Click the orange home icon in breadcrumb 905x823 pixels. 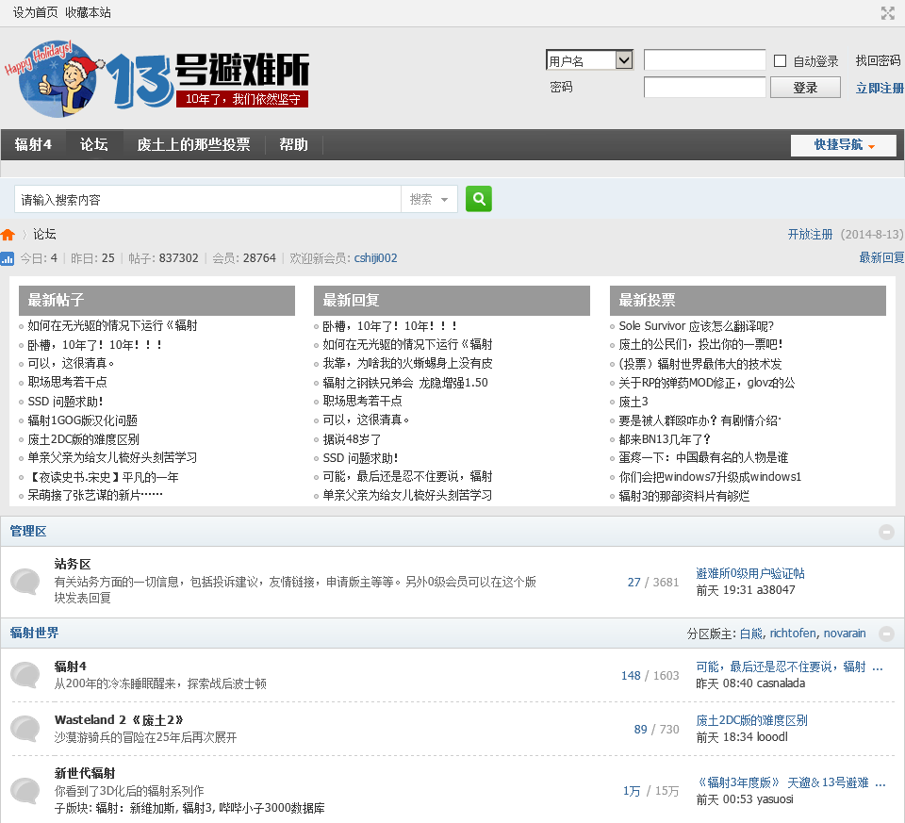8,235
